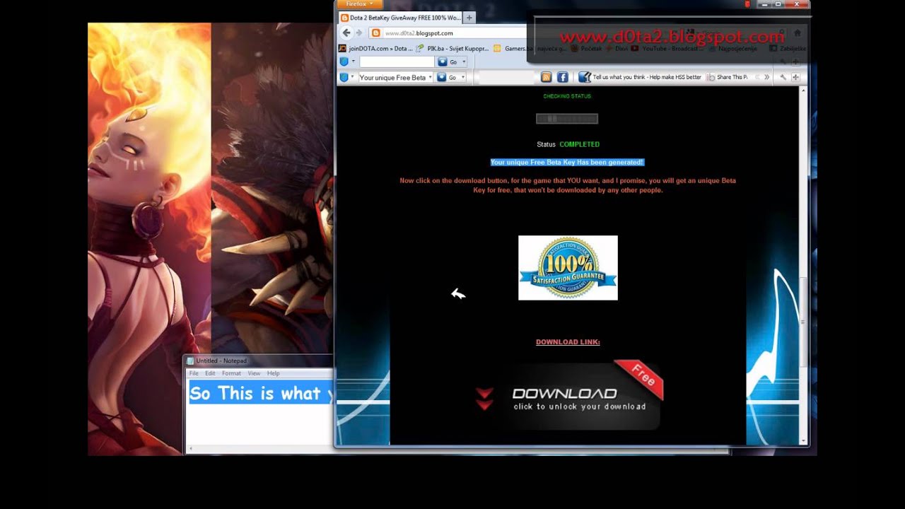Open the Format menu in Notepad
The height and width of the screenshot is (509, 905).
tap(231, 373)
